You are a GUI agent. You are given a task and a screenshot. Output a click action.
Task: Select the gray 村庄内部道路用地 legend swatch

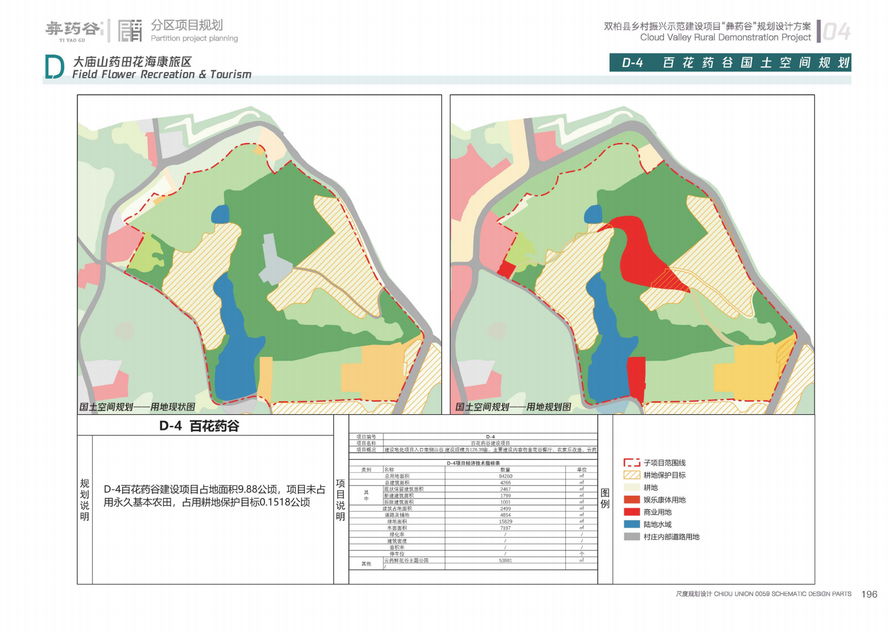[x=632, y=536]
